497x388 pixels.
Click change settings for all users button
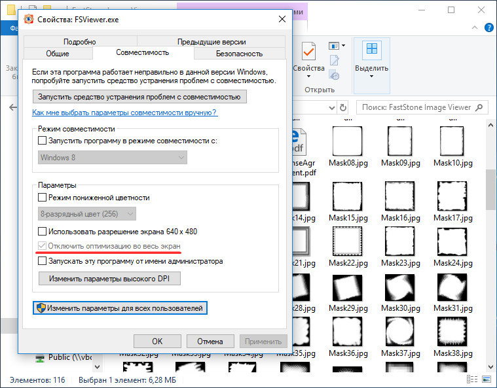tap(120, 308)
